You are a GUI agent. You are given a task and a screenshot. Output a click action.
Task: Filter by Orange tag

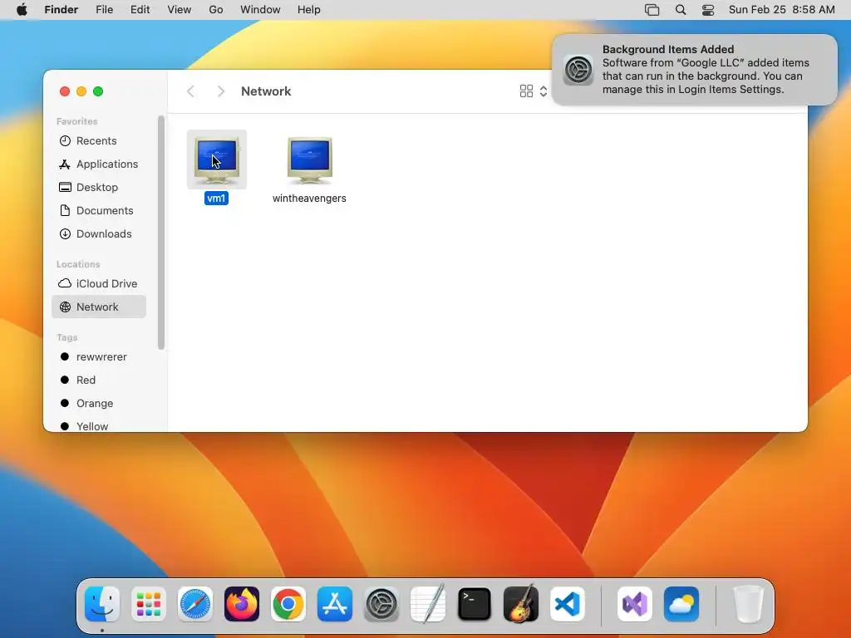pos(99,404)
